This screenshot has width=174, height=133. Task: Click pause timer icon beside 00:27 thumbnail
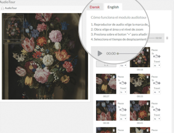(122, 83)
